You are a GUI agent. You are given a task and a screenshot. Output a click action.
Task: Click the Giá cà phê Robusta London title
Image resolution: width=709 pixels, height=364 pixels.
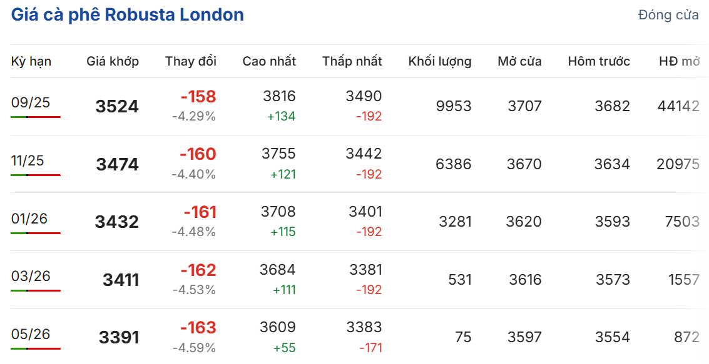point(128,15)
